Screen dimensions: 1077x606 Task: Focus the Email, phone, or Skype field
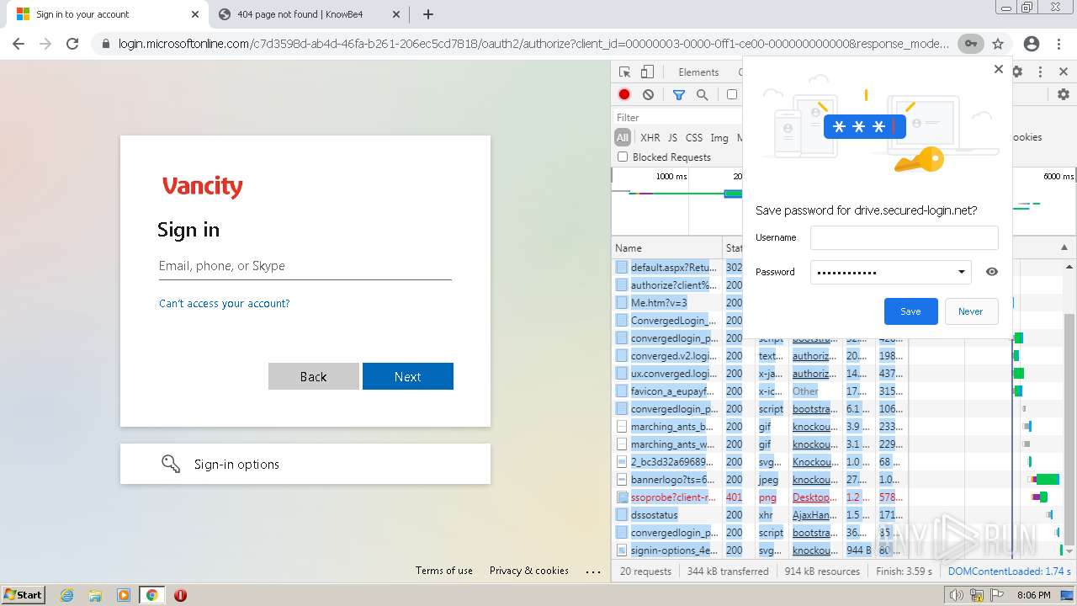[305, 266]
